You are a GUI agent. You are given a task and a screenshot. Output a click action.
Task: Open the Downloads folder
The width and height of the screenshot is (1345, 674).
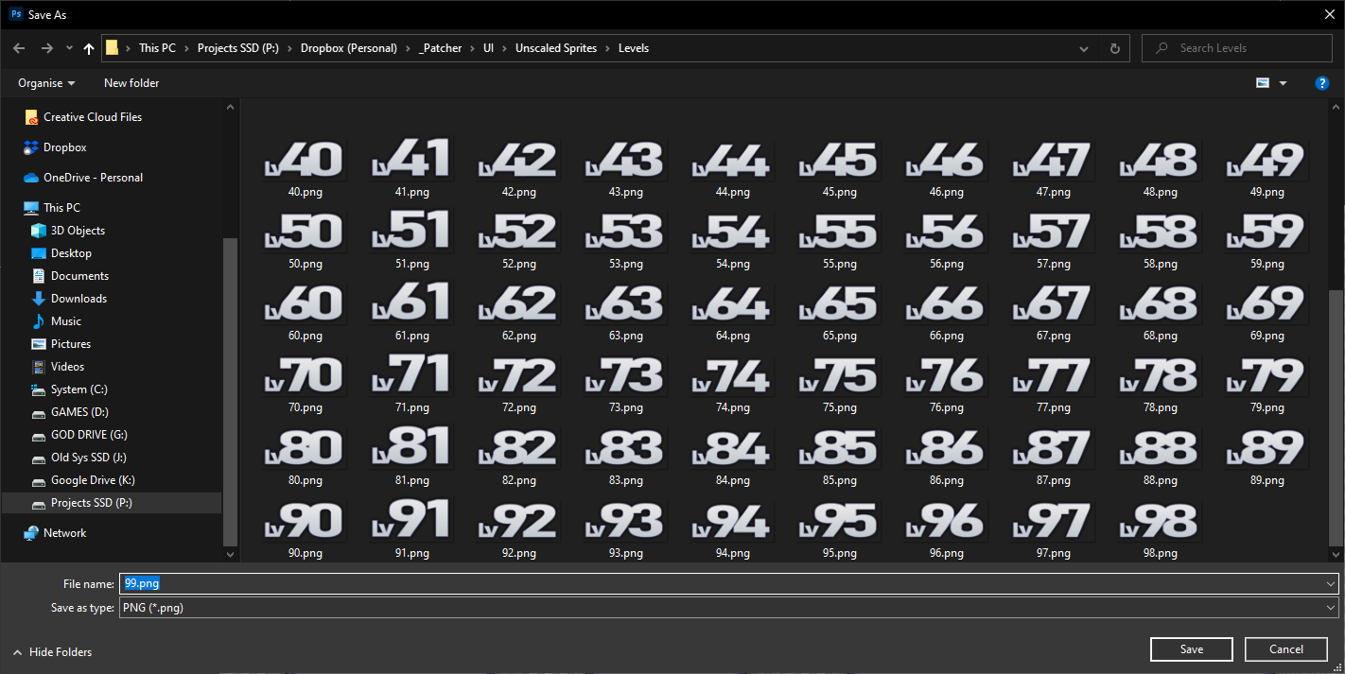click(x=79, y=299)
